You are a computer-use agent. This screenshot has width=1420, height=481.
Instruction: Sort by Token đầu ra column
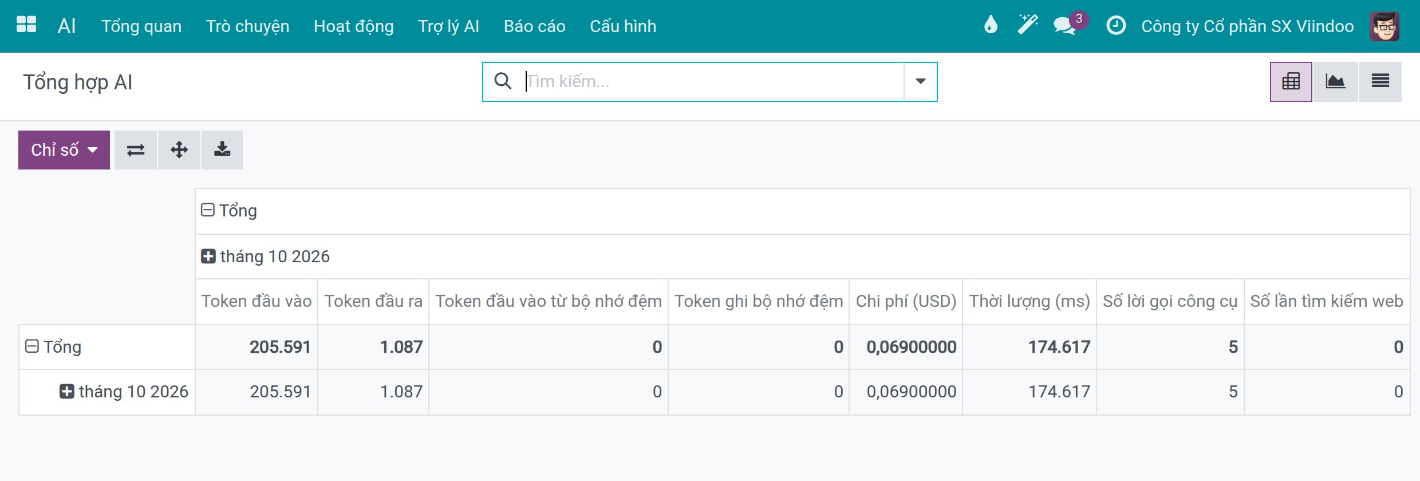click(x=373, y=302)
